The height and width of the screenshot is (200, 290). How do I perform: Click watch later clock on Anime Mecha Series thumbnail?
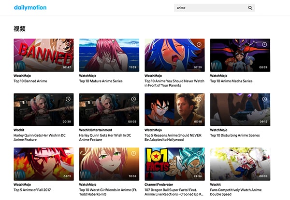(264, 44)
